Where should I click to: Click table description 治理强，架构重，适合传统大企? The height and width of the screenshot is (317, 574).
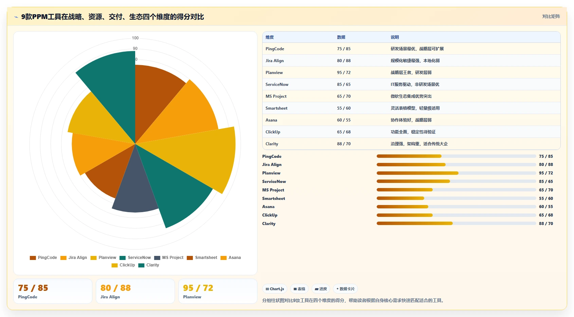(419, 144)
